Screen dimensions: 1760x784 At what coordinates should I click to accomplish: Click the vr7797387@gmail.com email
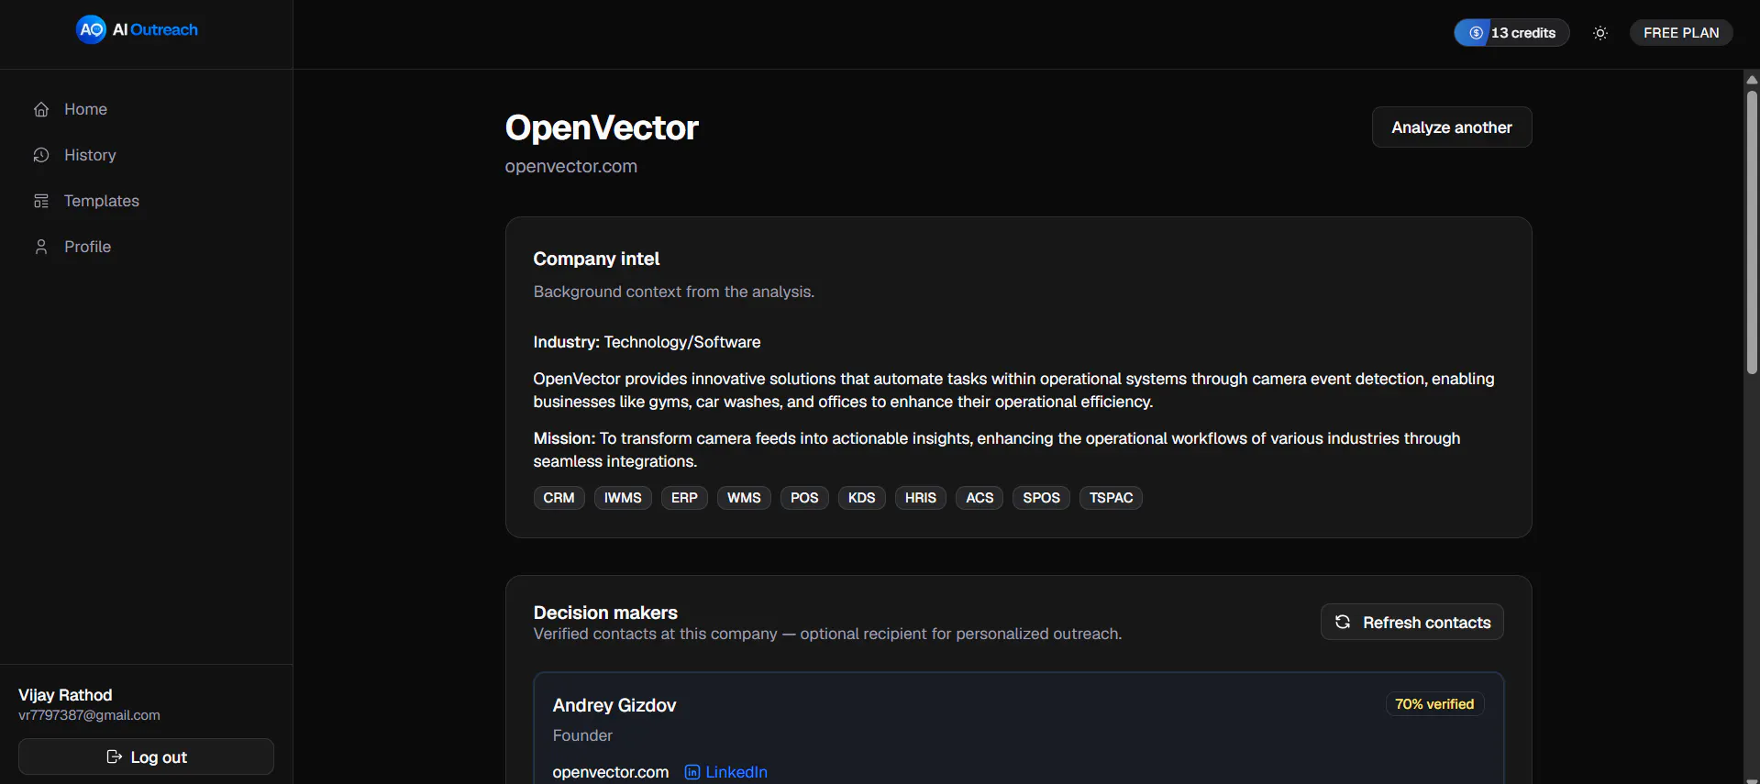click(x=89, y=715)
